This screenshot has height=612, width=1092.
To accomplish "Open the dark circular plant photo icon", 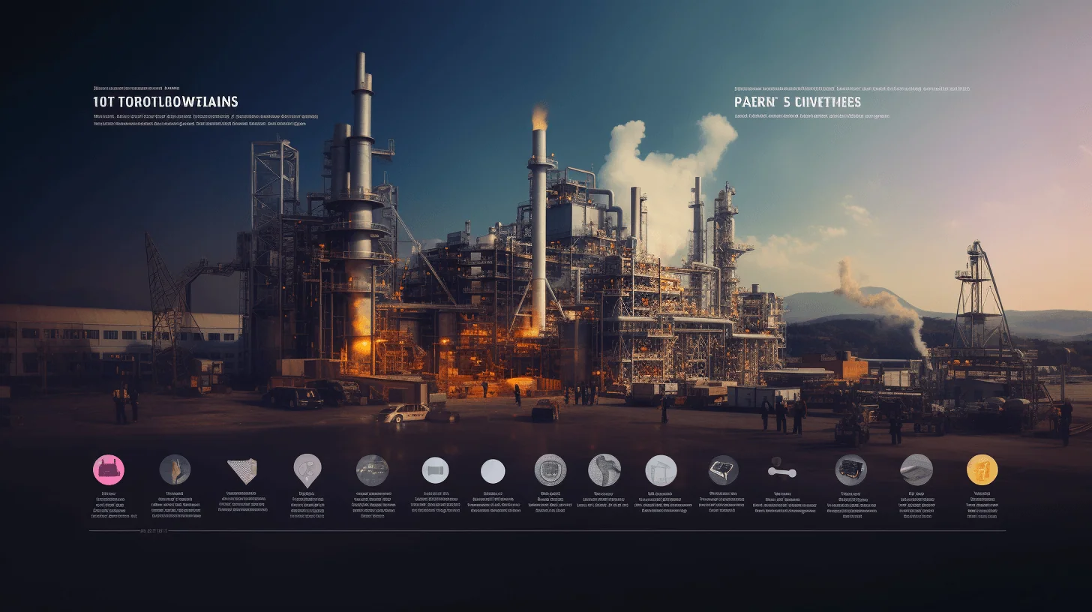I will pyautogui.click(x=372, y=470).
